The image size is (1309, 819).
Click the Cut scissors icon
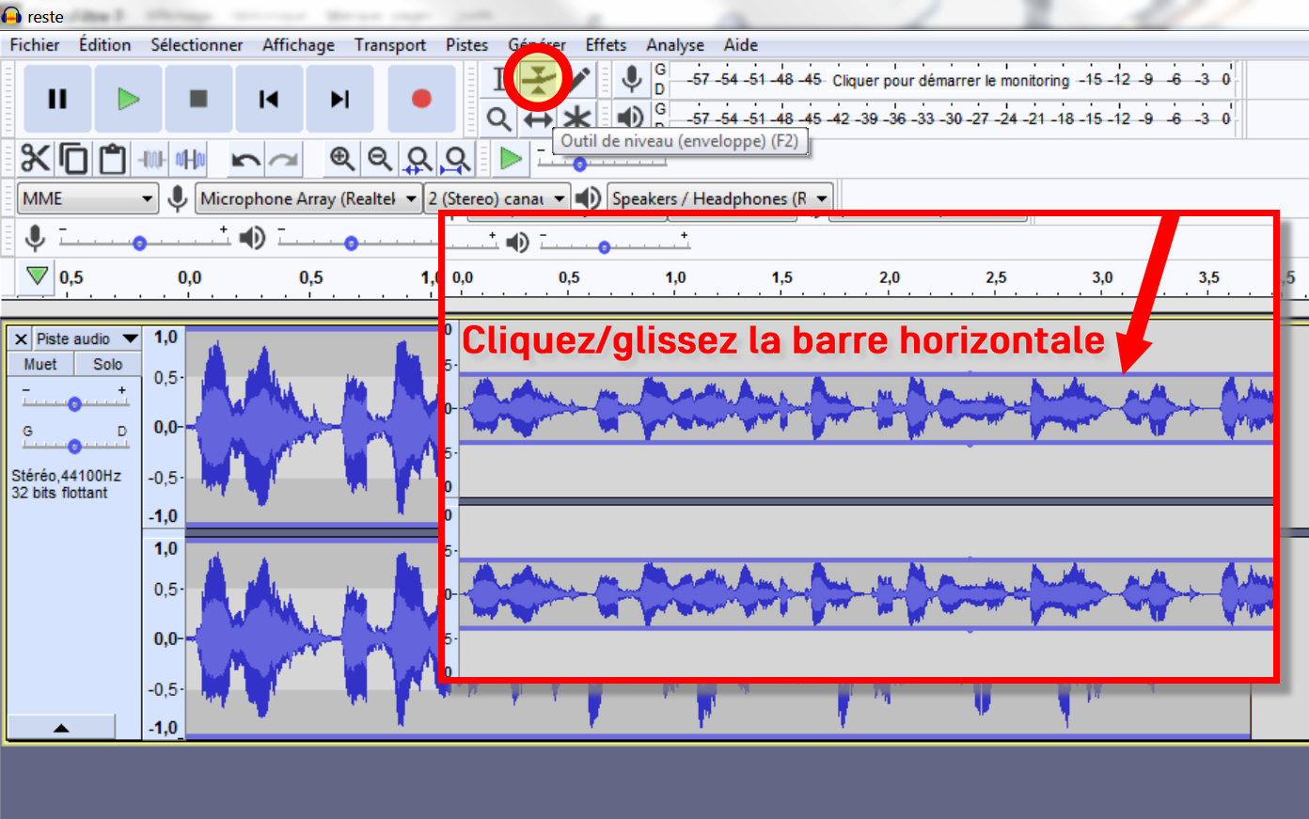[x=35, y=158]
